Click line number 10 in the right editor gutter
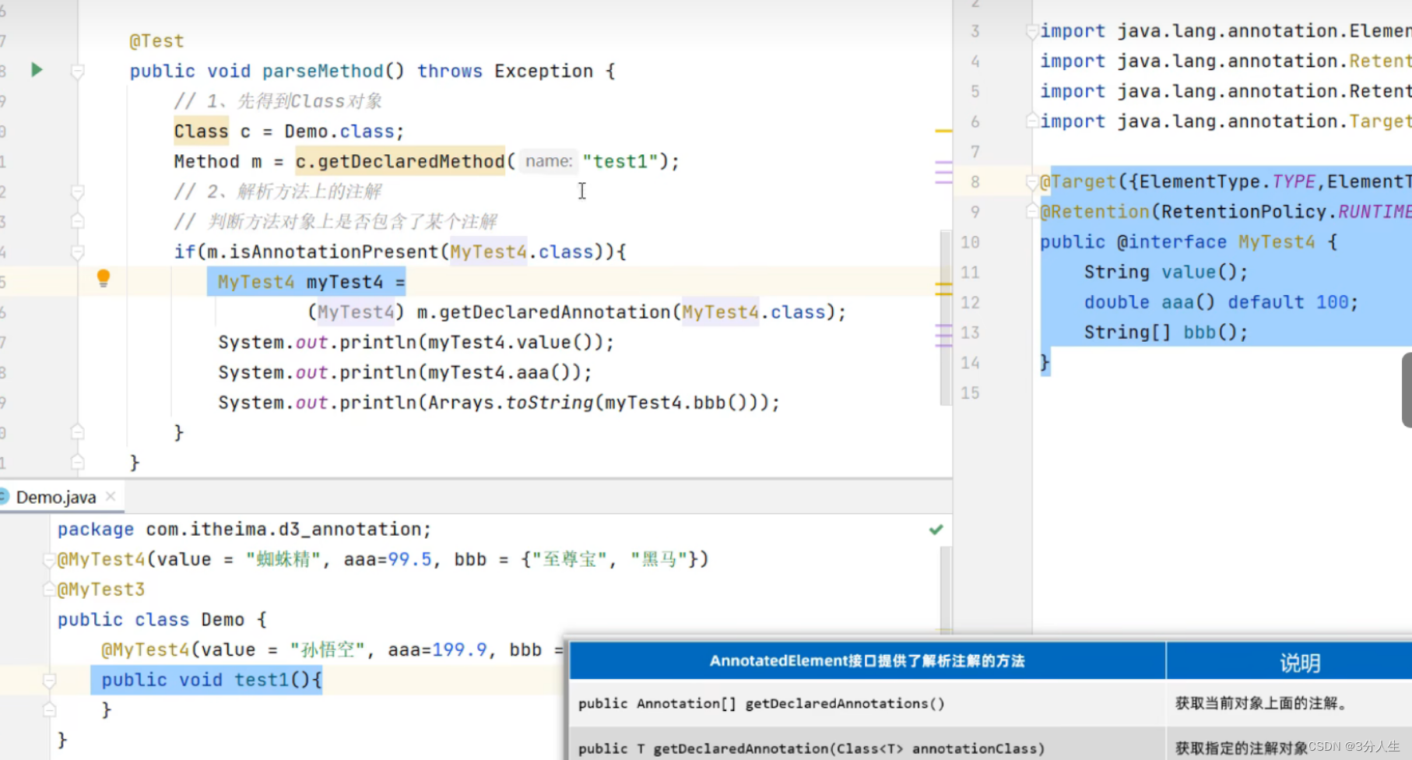 [x=970, y=242]
